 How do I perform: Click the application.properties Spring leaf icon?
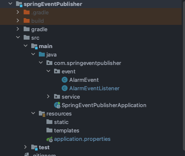pos(49,139)
